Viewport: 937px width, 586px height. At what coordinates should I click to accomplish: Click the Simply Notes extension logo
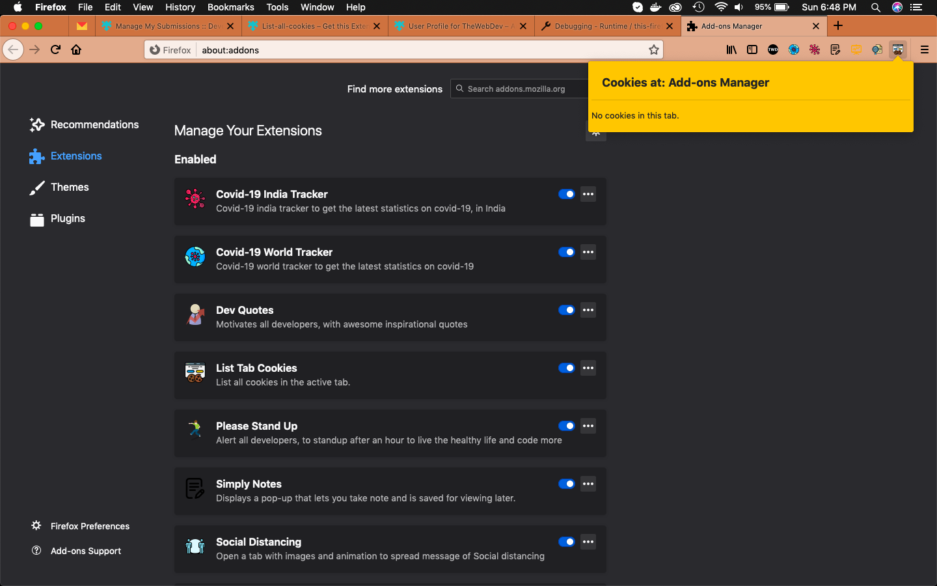(x=195, y=488)
